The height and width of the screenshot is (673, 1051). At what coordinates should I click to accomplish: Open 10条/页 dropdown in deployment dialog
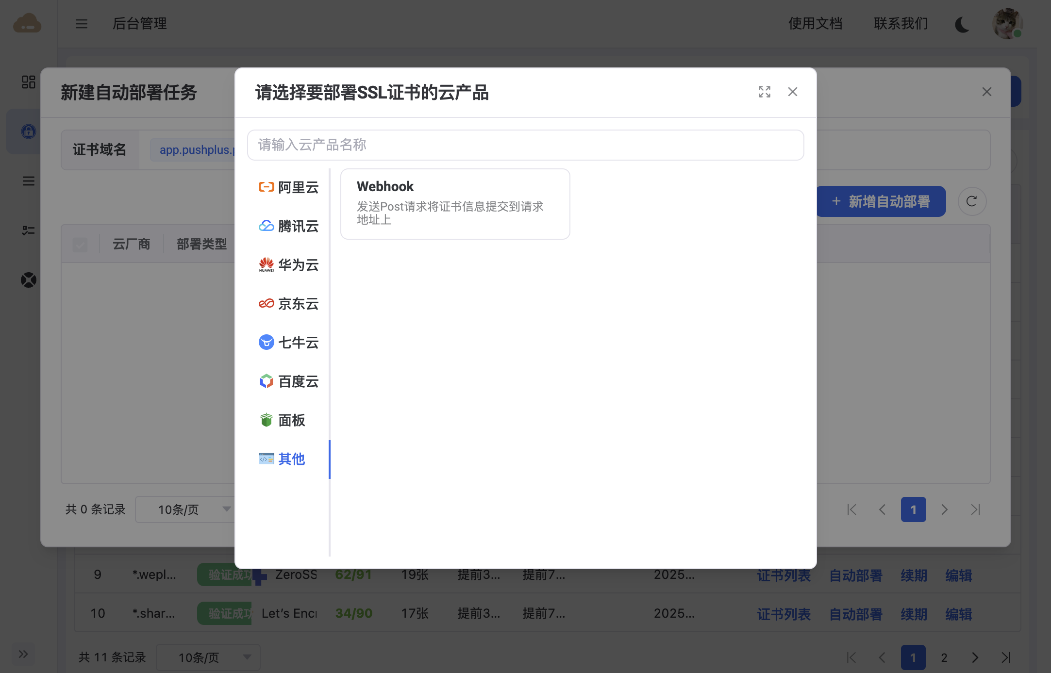pos(184,509)
